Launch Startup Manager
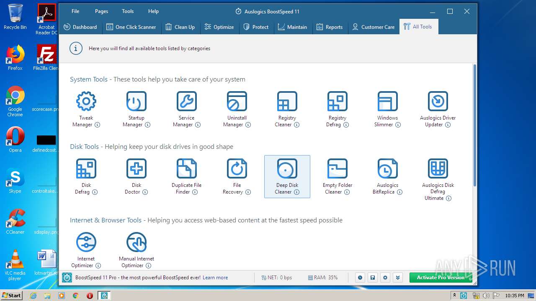 tap(137, 110)
